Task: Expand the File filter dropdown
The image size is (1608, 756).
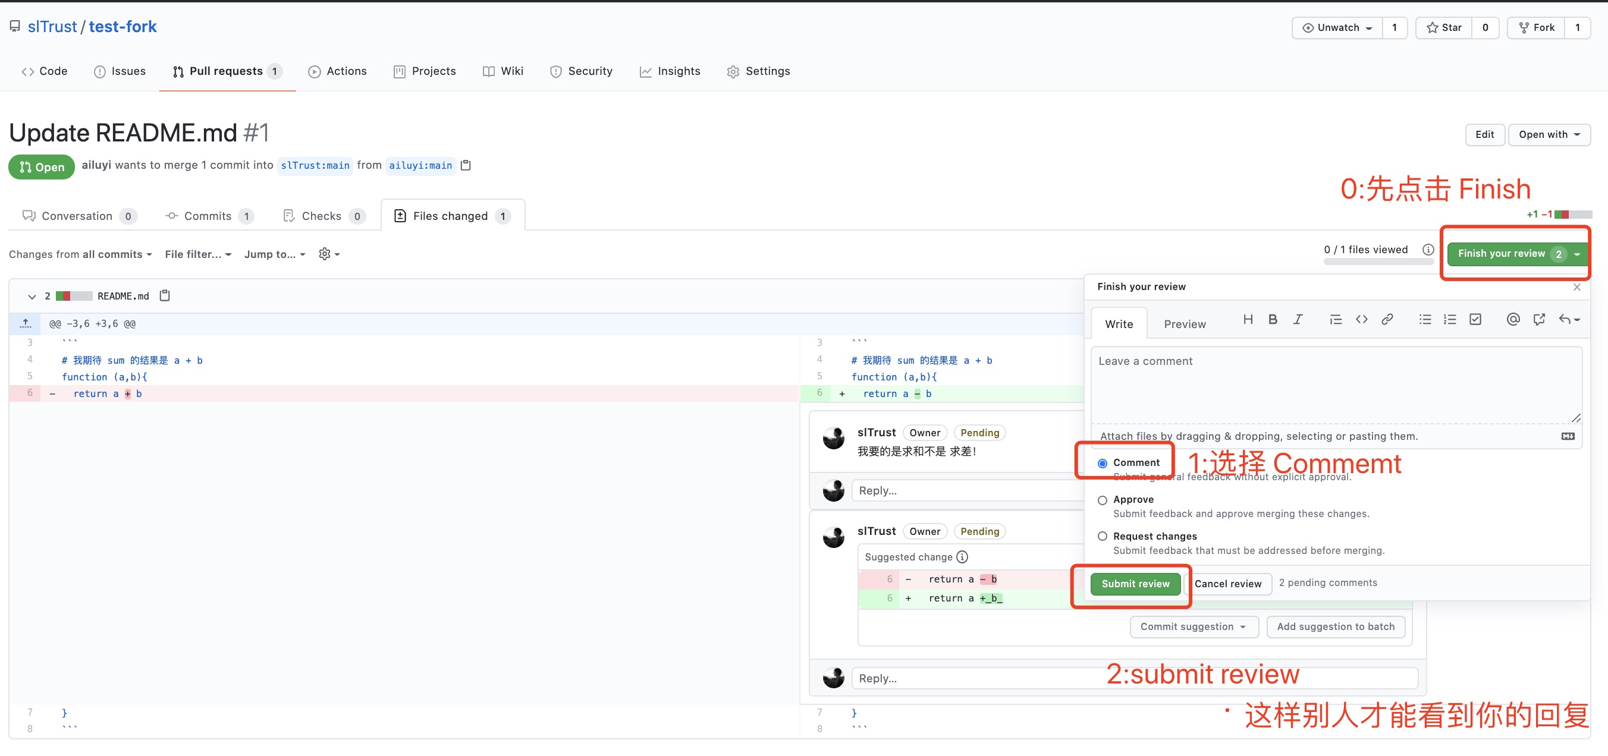Action: 198,254
